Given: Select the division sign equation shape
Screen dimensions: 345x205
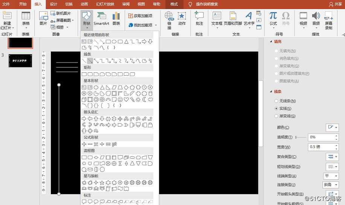Looking at the screenshot, I should [102, 144].
